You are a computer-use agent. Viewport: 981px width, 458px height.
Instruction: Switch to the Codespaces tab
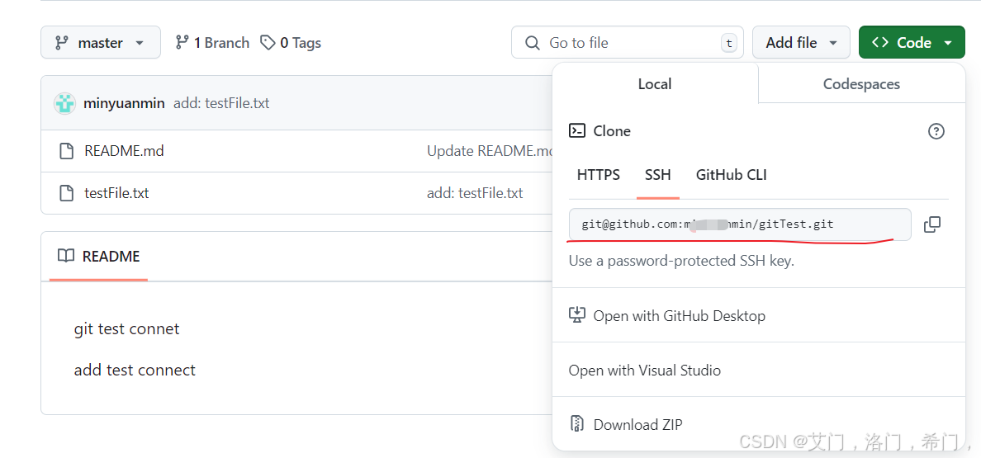861,83
